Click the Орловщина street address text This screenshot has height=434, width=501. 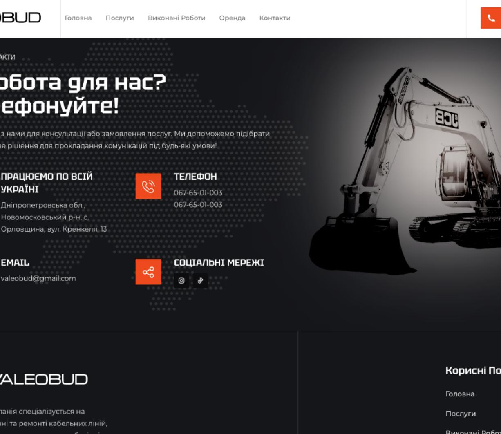[x=54, y=229]
